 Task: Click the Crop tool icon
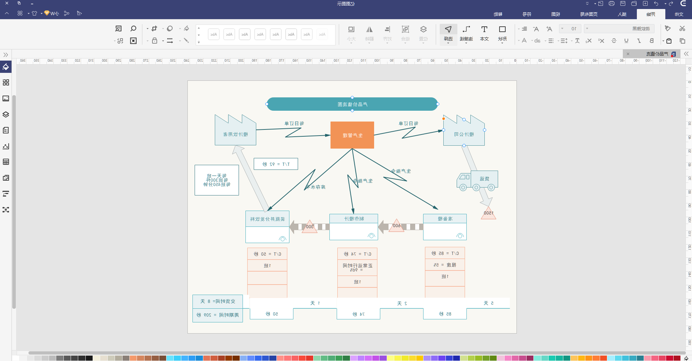tap(154, 28)
